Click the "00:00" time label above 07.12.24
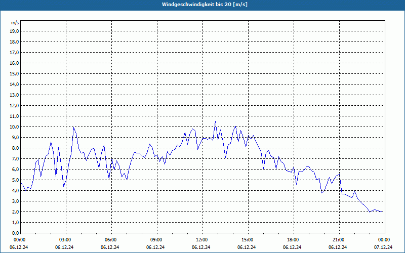405x253 pixels. pos(384,240)
